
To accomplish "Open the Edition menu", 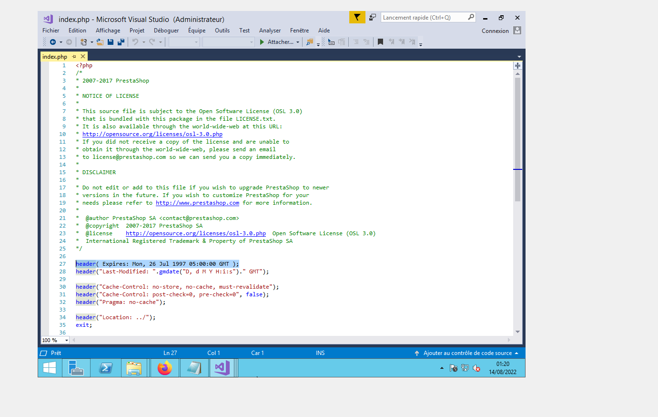I will (x=77, y=30).
